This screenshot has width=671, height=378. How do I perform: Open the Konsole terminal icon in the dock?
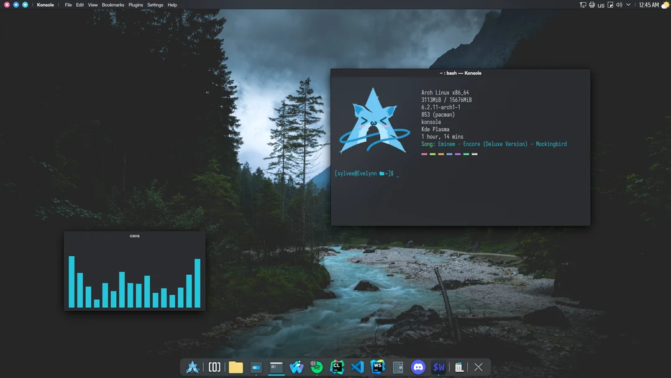pos(276,367)
